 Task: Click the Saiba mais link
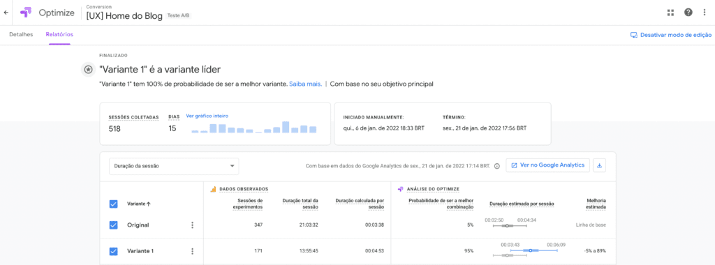(306, 84)
